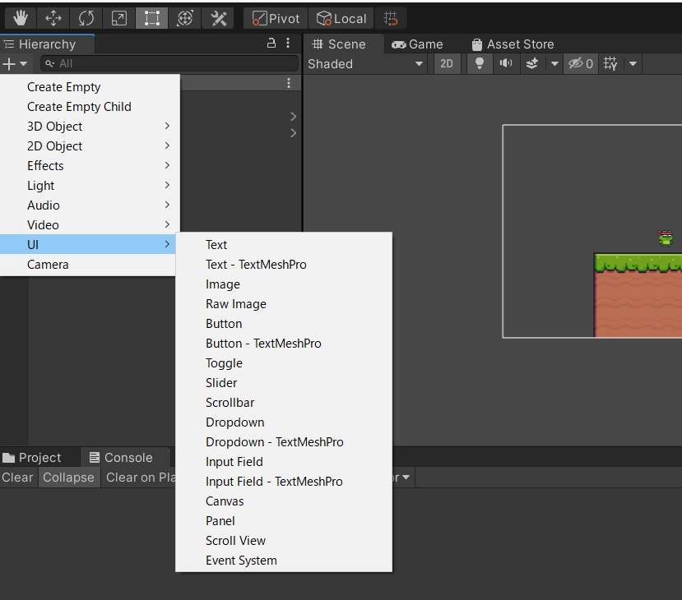Expand the Audio submenu
Screen dimensions: 682x600
[x=90, y=205]
